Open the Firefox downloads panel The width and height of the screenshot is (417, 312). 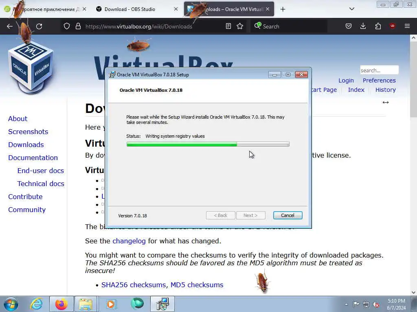[x=363, y=26]
